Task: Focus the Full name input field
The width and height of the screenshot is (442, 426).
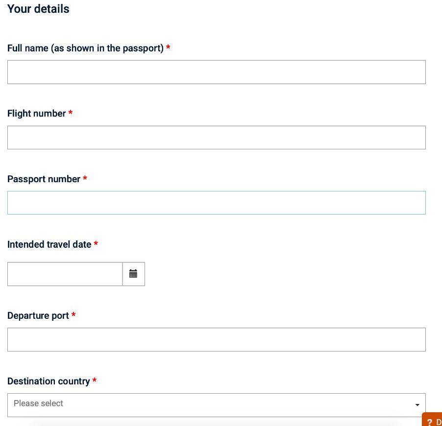Action: (216, 72)
